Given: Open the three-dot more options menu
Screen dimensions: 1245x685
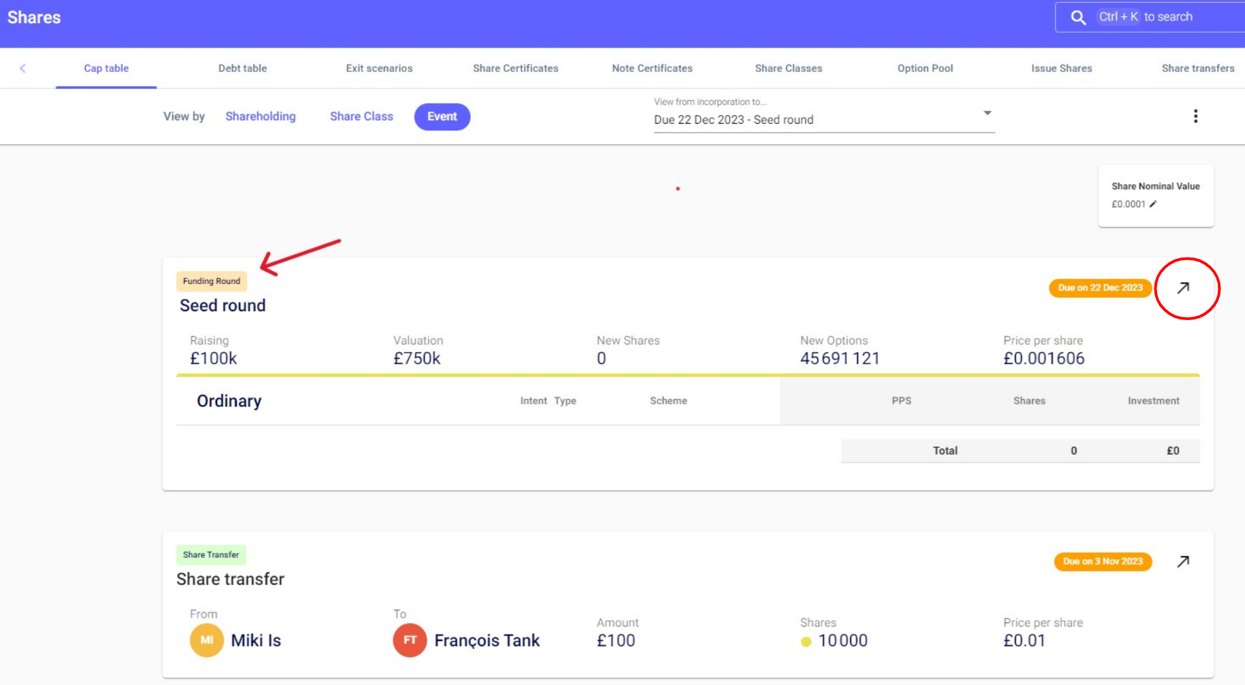Looking at the screenshot, I should [x=1195, y=116].
